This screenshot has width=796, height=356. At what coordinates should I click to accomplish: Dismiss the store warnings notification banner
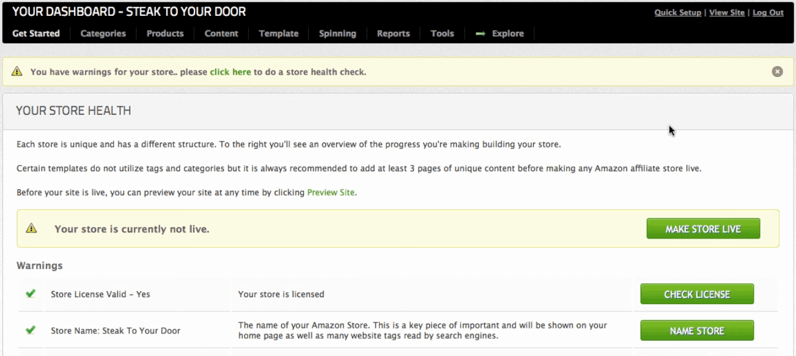point(777,72)
